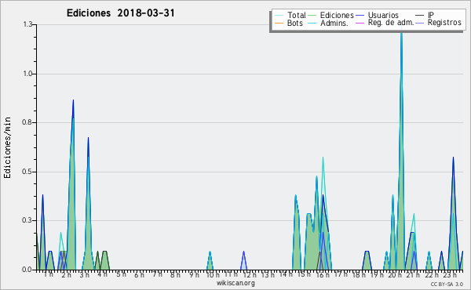Image resolution: width=471 pixels, height=290 pixels.
Task: Click the Bots orange legend line
Action: (x=279, y=23)
